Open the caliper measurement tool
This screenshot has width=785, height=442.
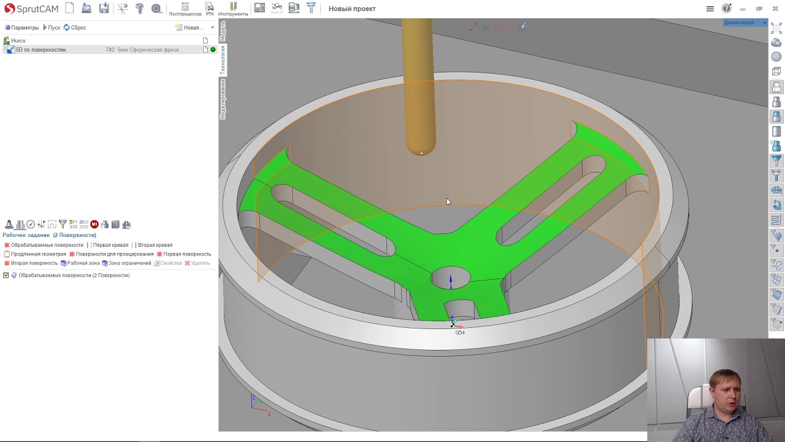(x=140, y=9)
